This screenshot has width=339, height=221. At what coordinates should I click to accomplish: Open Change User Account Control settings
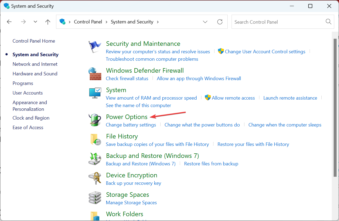coord(265,52)
